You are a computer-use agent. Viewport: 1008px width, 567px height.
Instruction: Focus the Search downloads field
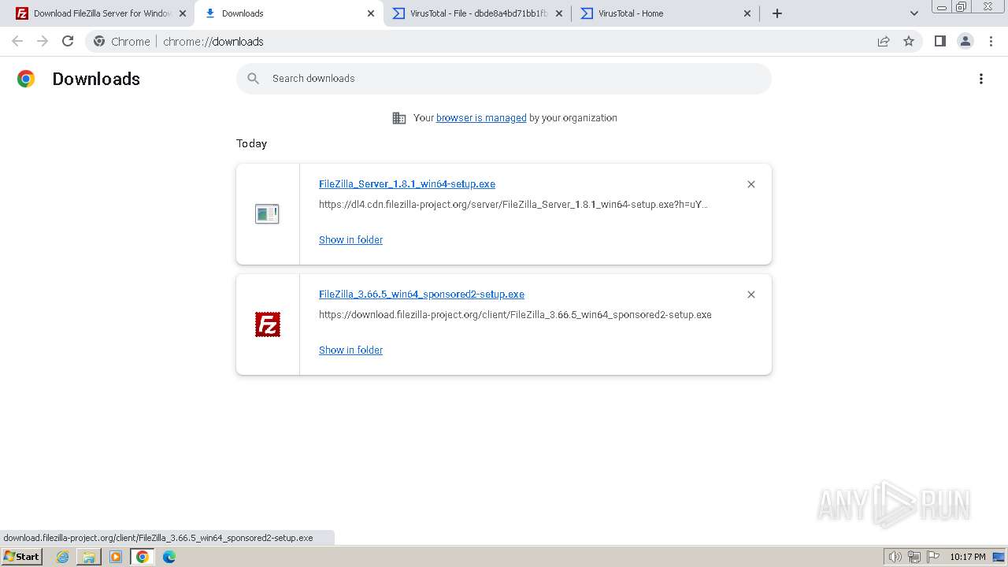[x=504, y=79]
